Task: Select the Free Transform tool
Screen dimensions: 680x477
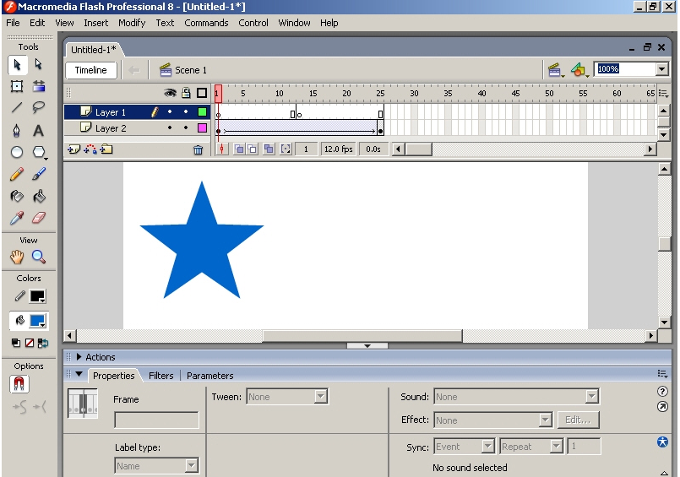Action: (17, 86)
